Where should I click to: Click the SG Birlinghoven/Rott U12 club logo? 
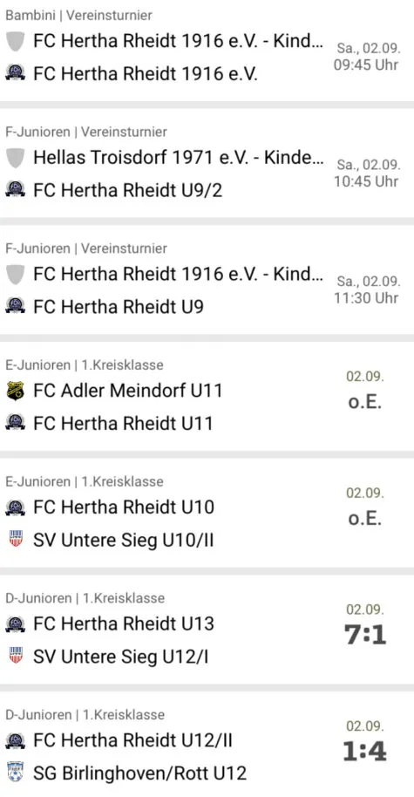(x=15, y=773)
